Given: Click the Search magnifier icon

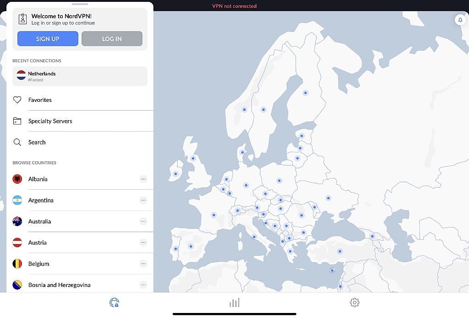Looking at the screenshot, I should 17,142.
